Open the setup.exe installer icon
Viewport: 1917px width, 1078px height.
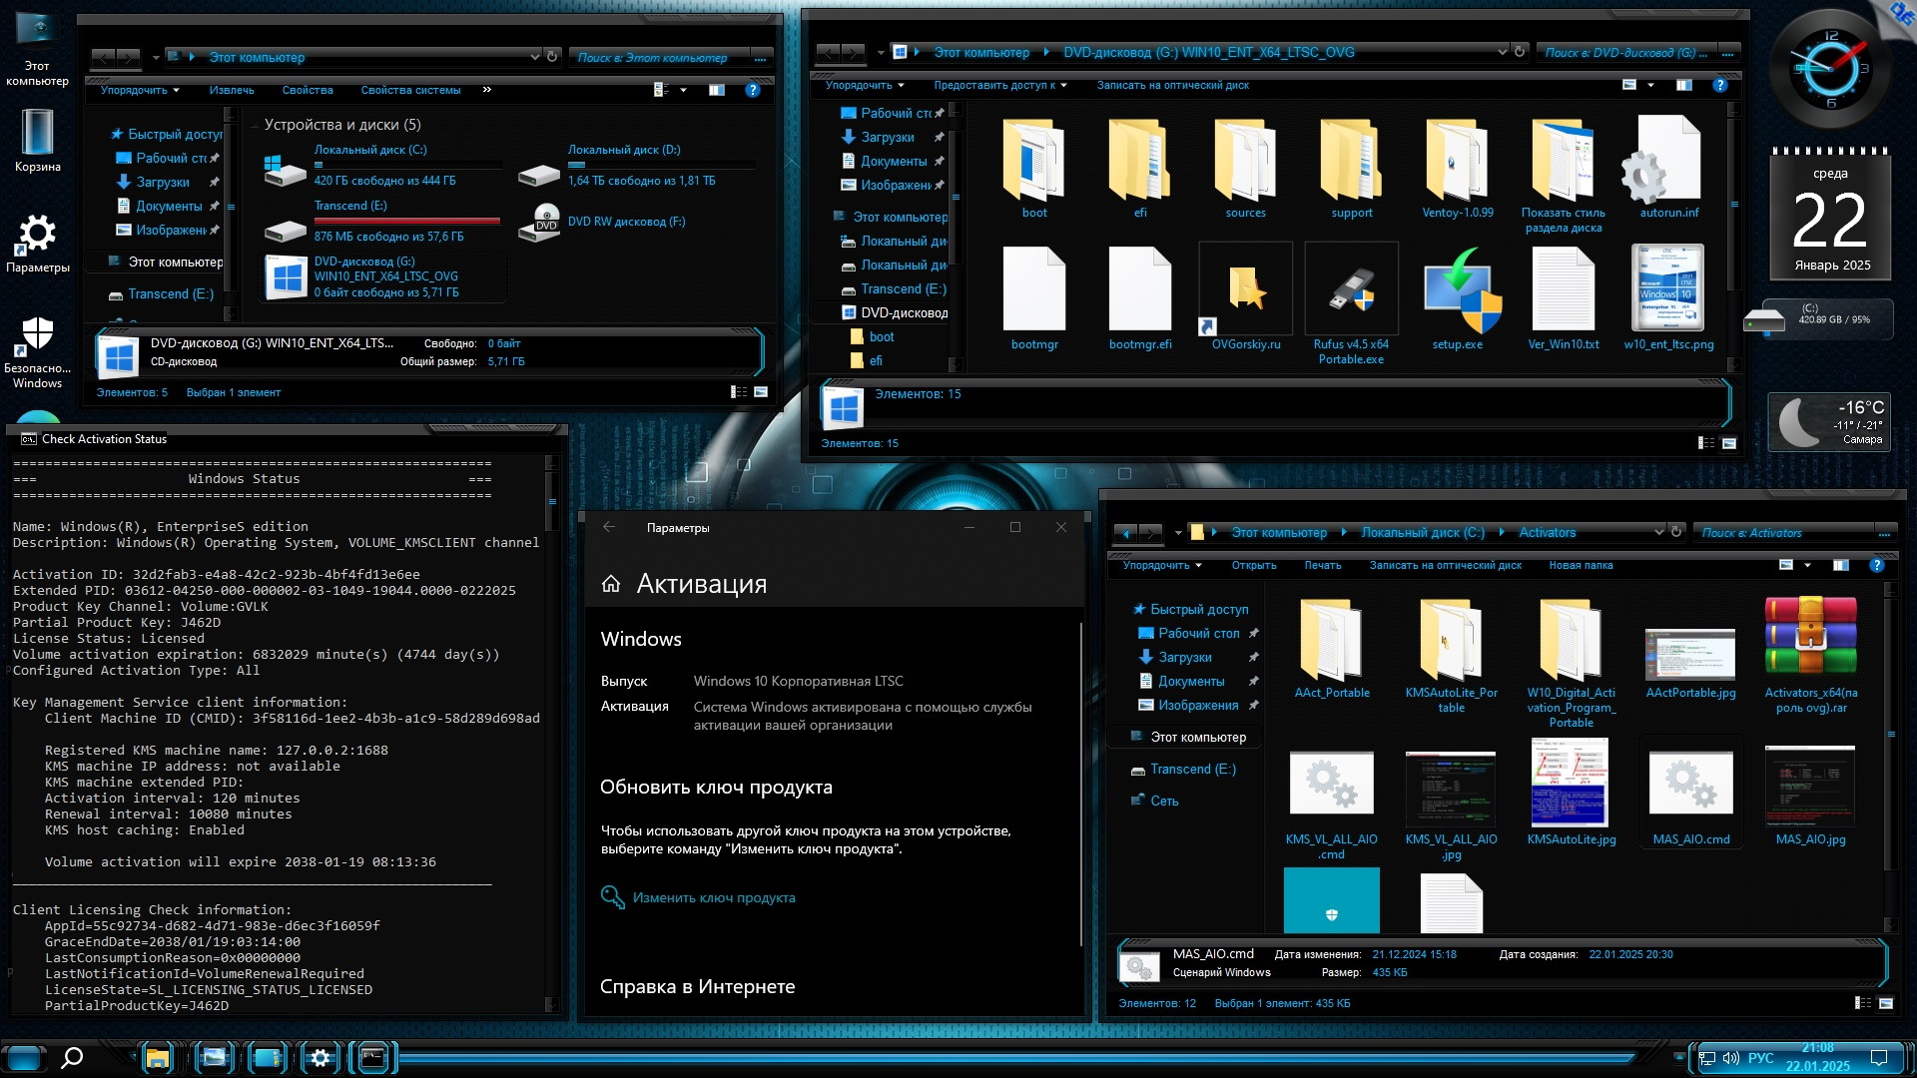1458,290
